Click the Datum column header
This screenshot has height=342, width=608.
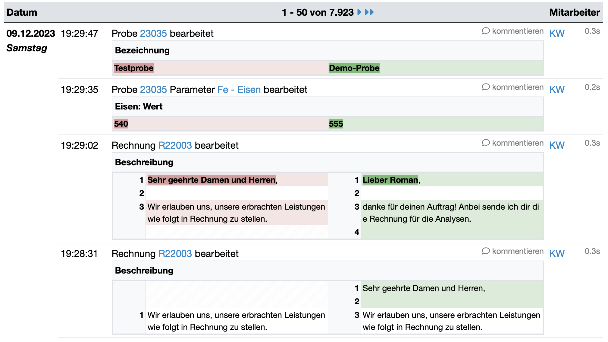pyautogui.click(x=22, y=12)
